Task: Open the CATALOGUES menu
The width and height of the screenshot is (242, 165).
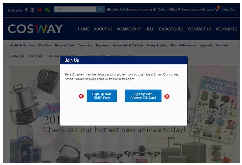Action: pyautogui.click(x=171, y=29)
